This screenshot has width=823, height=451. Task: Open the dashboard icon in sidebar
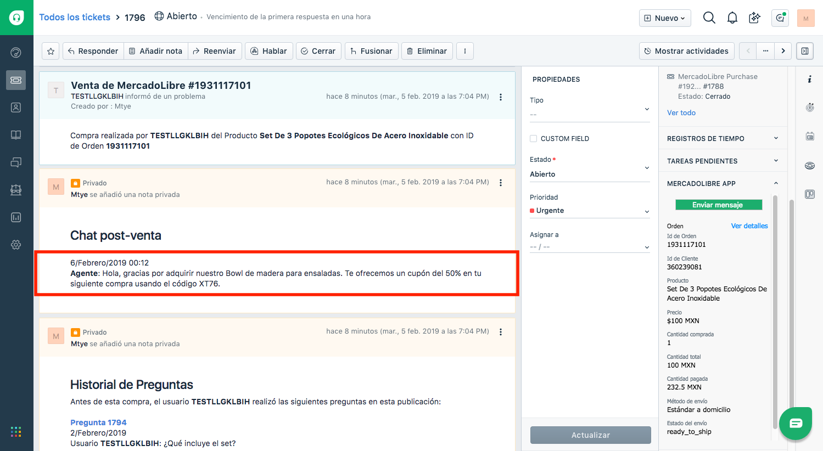coord(16,53)
